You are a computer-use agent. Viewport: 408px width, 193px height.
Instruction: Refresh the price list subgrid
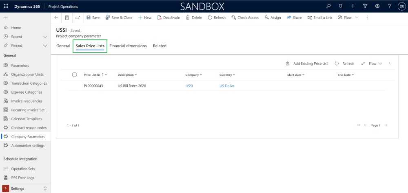click(x=344, y=64)
